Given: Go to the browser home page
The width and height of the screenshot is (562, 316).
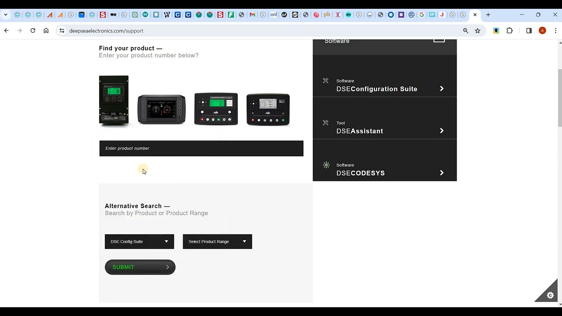Looking at the screenshot, I should [x=46, y=31].
